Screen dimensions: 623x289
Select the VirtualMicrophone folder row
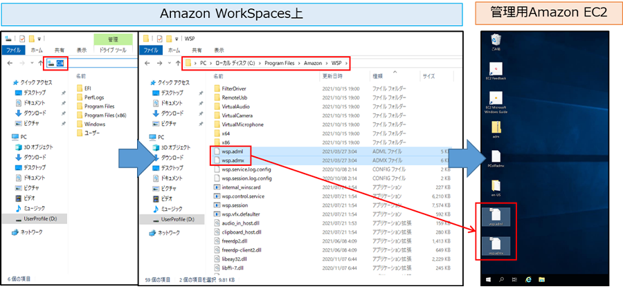[x=333, y=124]
